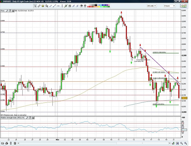Open the indicators chart icon at top right
This screenshot has height=146, width=191.
[x=183, y=6]
